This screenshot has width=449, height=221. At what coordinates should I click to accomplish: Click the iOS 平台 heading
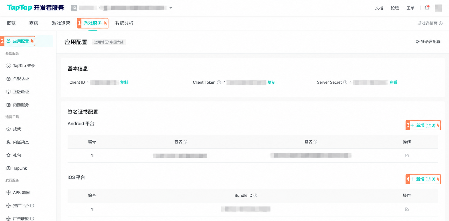76,177
